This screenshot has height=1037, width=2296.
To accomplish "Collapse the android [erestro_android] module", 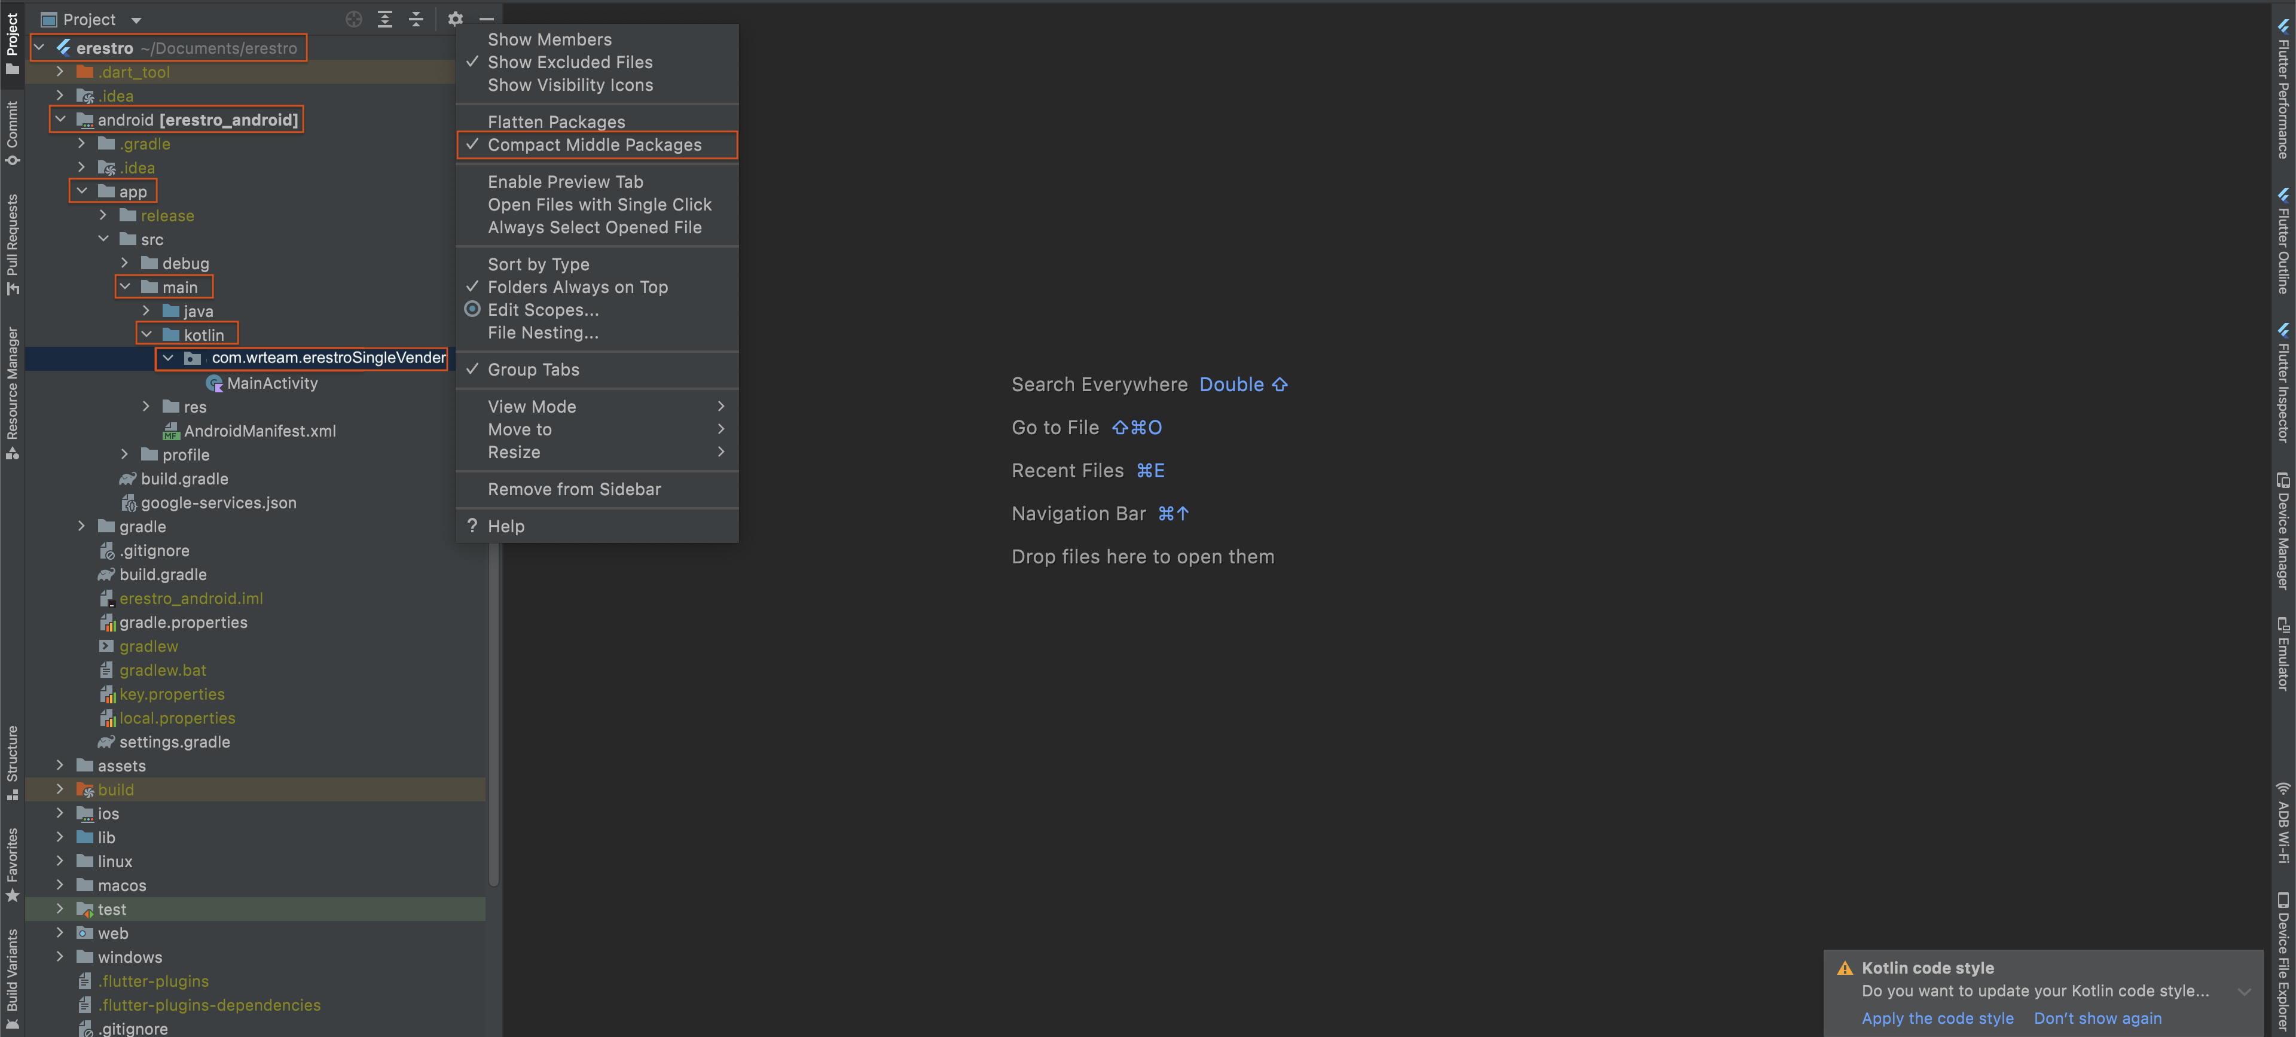I will click(x=60, y=120).
